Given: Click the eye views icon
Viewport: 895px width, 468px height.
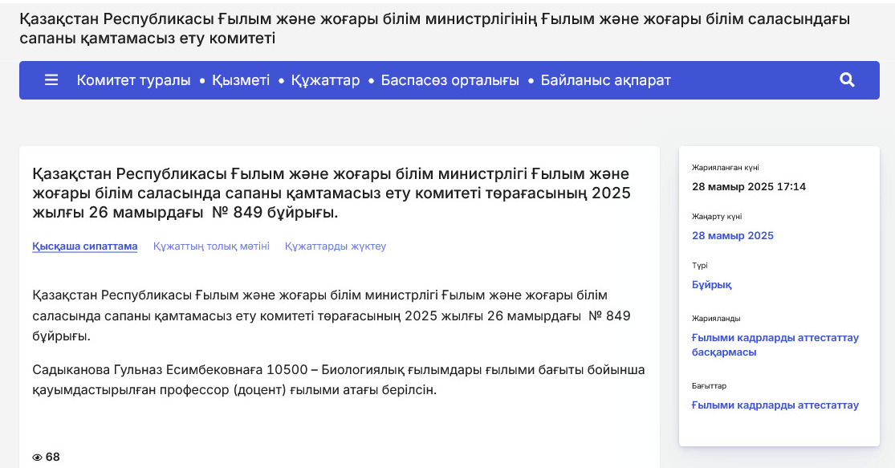Looking at the screenshot, I should pos(37,458).
